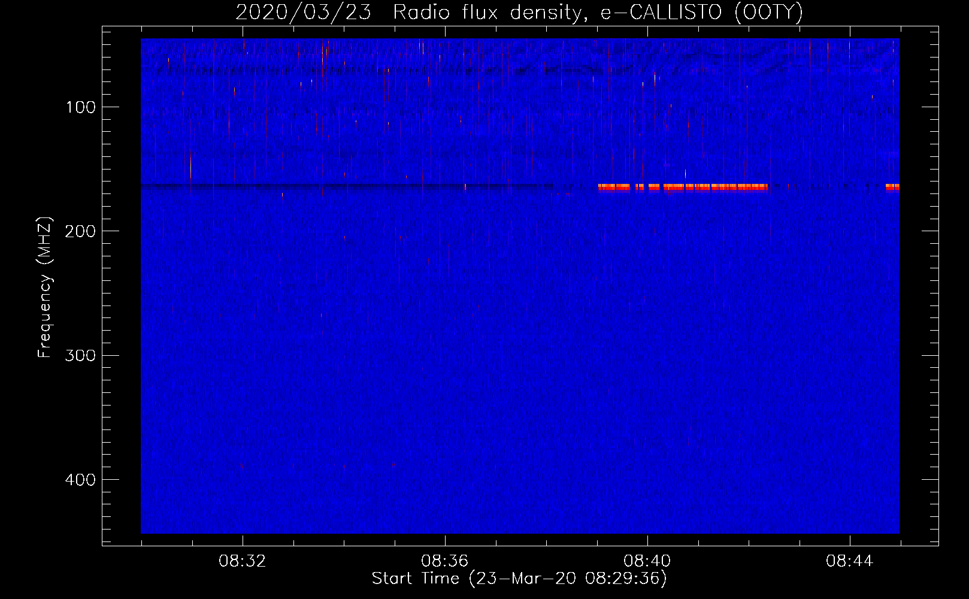969x599 pixels.
Task: Click the 400 frequency tick label
Action: point(80,480)
